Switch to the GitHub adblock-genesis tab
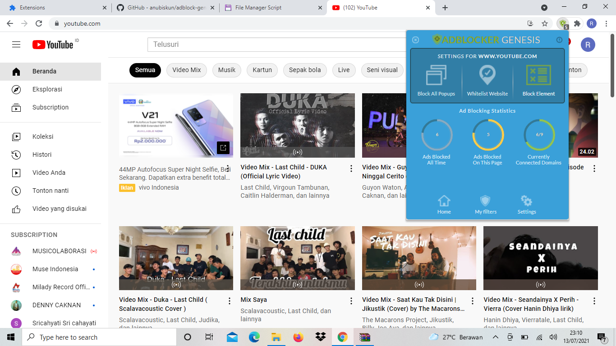The image size is (616, 346). 165,8
